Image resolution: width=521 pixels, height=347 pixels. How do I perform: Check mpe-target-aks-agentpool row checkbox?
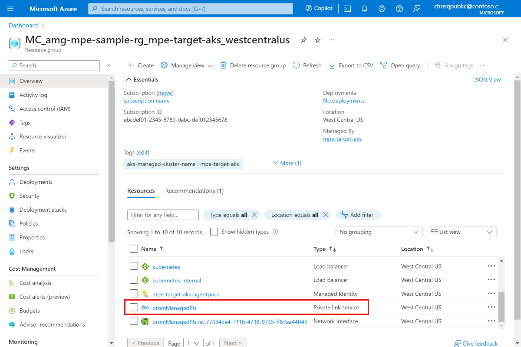point(134,294)
